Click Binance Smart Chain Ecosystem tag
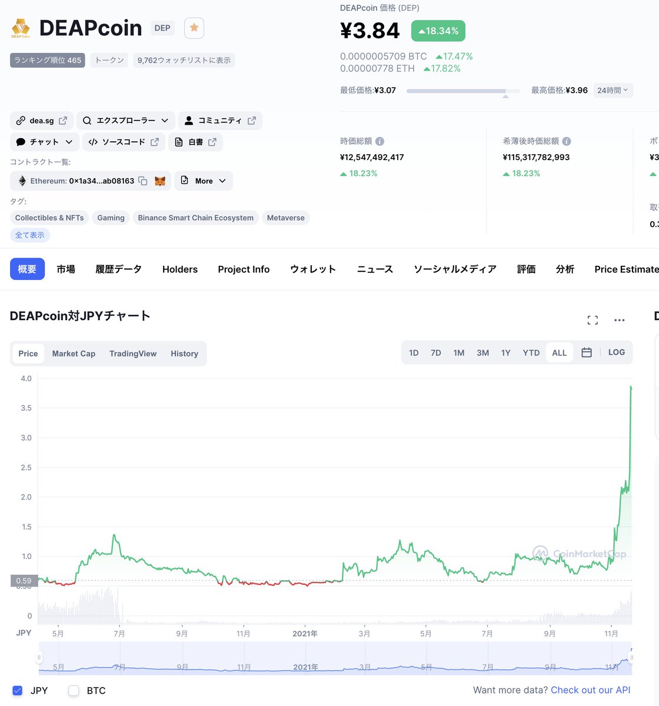Viewport: 659px width, 706px height. (196, 218)
